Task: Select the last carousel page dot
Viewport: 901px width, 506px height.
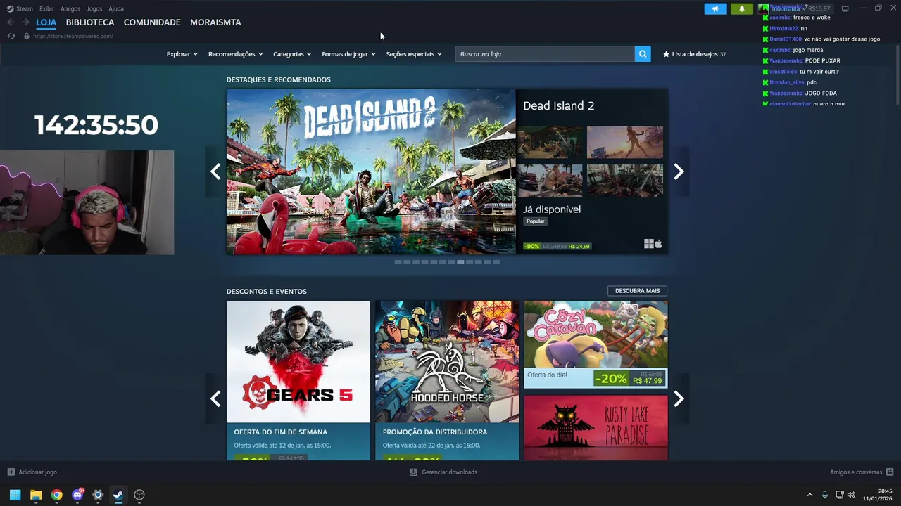Action: [496, 262]
